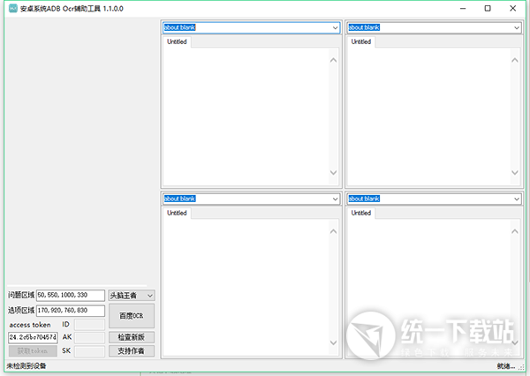The width and height of the screenshot is (530, 376).
Task: Click the 问题区域 coordinates input field
Action: click(70, 295)
